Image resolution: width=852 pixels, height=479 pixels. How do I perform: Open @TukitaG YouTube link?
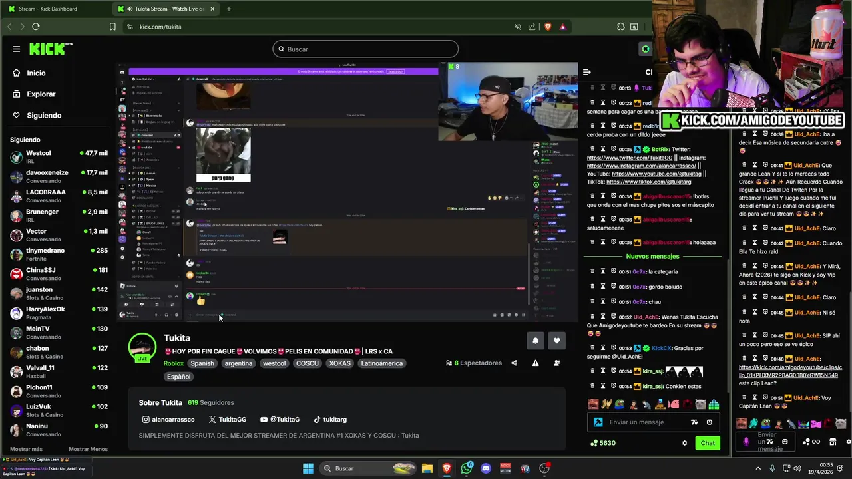[280, 420]
